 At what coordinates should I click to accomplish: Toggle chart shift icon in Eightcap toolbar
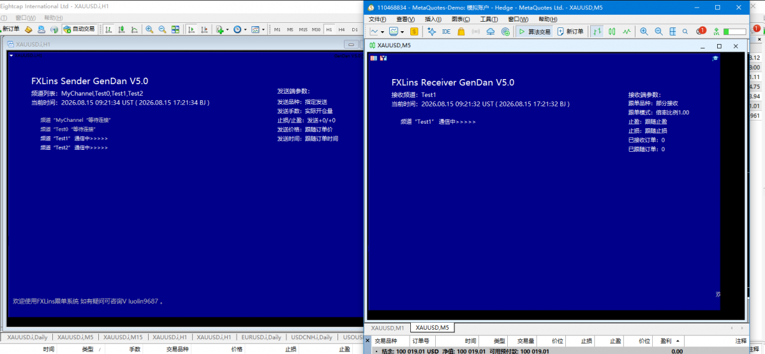pyautogui.click(x=205, y=29)
